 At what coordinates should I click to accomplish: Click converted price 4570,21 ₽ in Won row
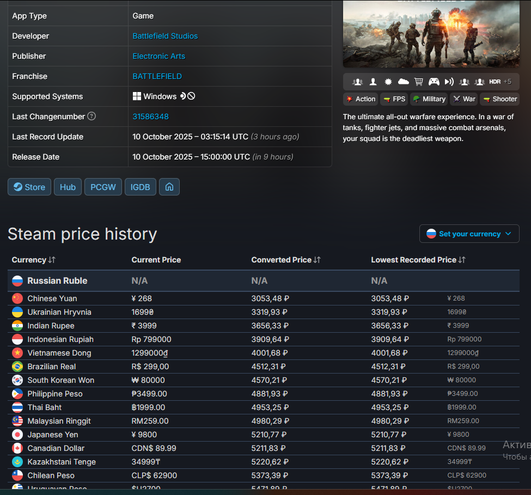point(269,380)
